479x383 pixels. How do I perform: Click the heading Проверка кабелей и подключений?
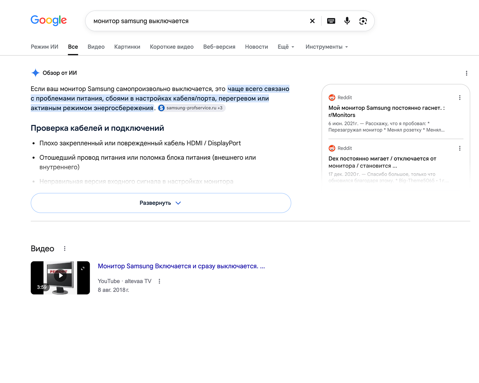97,128
